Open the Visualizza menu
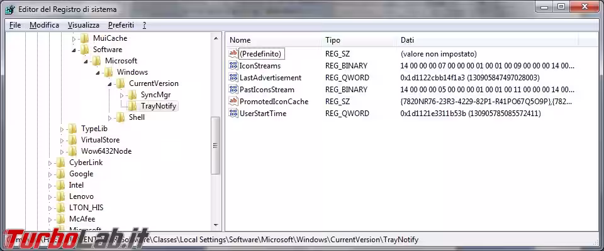604x251 pixels. coord(84,25)
